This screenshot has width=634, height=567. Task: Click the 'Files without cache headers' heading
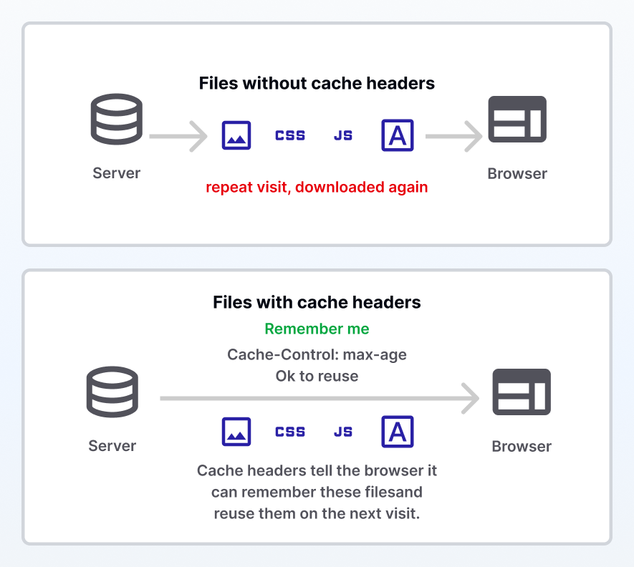(317, 83)
